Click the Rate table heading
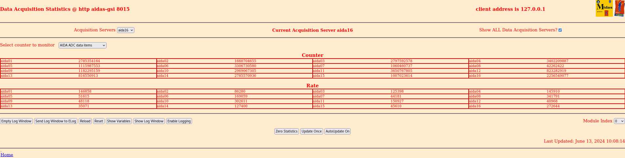Screen dimensions: 625x158 pyautogui.click(x=313, y=86)
